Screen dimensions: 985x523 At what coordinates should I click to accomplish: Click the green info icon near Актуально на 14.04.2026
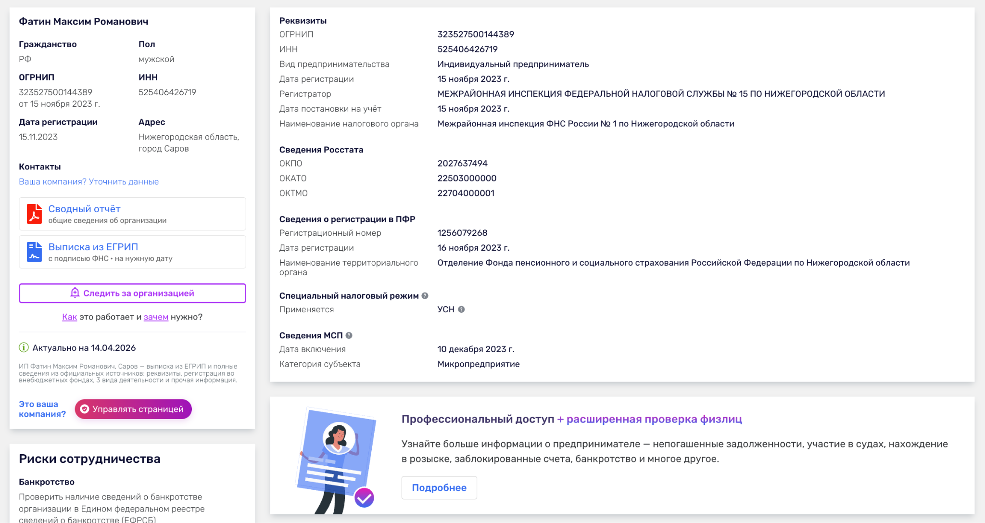click(23, 347)
